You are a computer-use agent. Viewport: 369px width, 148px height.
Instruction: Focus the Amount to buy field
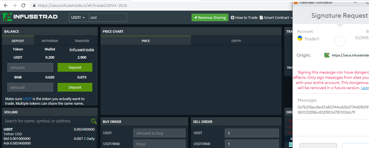(159, 133)
